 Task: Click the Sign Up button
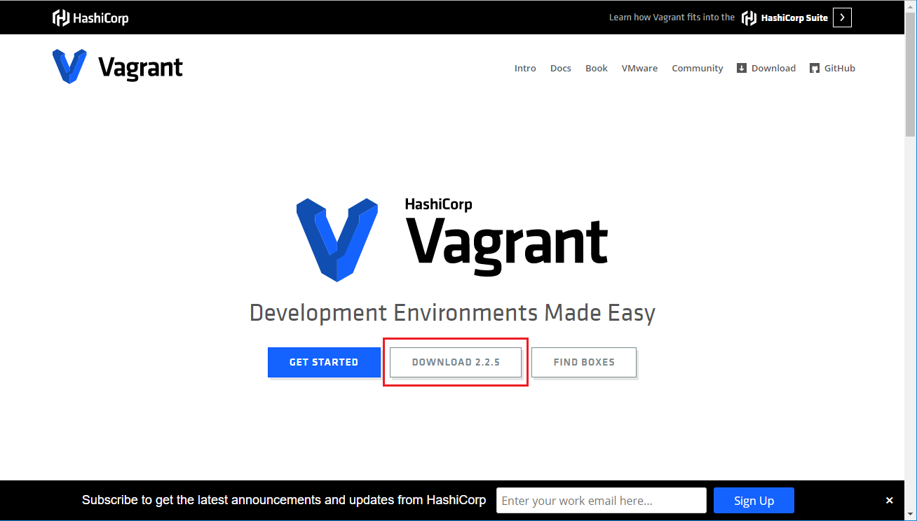click(x=754, y=501)
